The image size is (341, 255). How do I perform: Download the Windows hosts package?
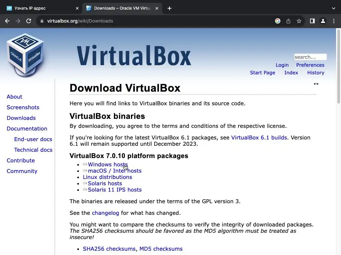(x=108, y=165)
